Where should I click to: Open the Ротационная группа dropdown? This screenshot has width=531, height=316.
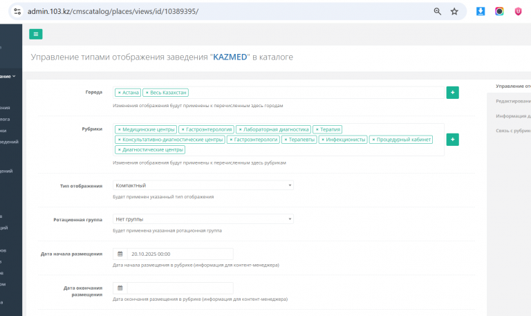pos(203,219)
